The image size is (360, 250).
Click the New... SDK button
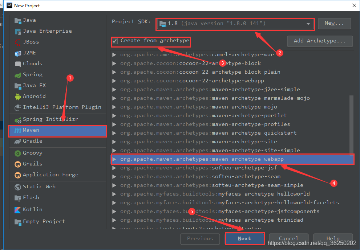(334, 23)
